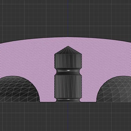131x131 pixels.
Task: Select the central dark pin object
Action: 68,74
